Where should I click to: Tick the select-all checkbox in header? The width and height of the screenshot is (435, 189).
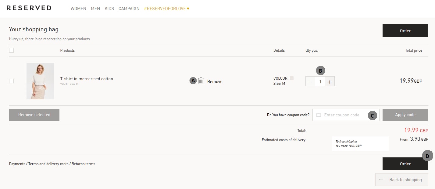tap(11, 50)
